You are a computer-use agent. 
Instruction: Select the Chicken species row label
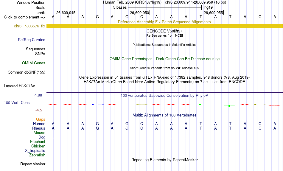point(38,146)
